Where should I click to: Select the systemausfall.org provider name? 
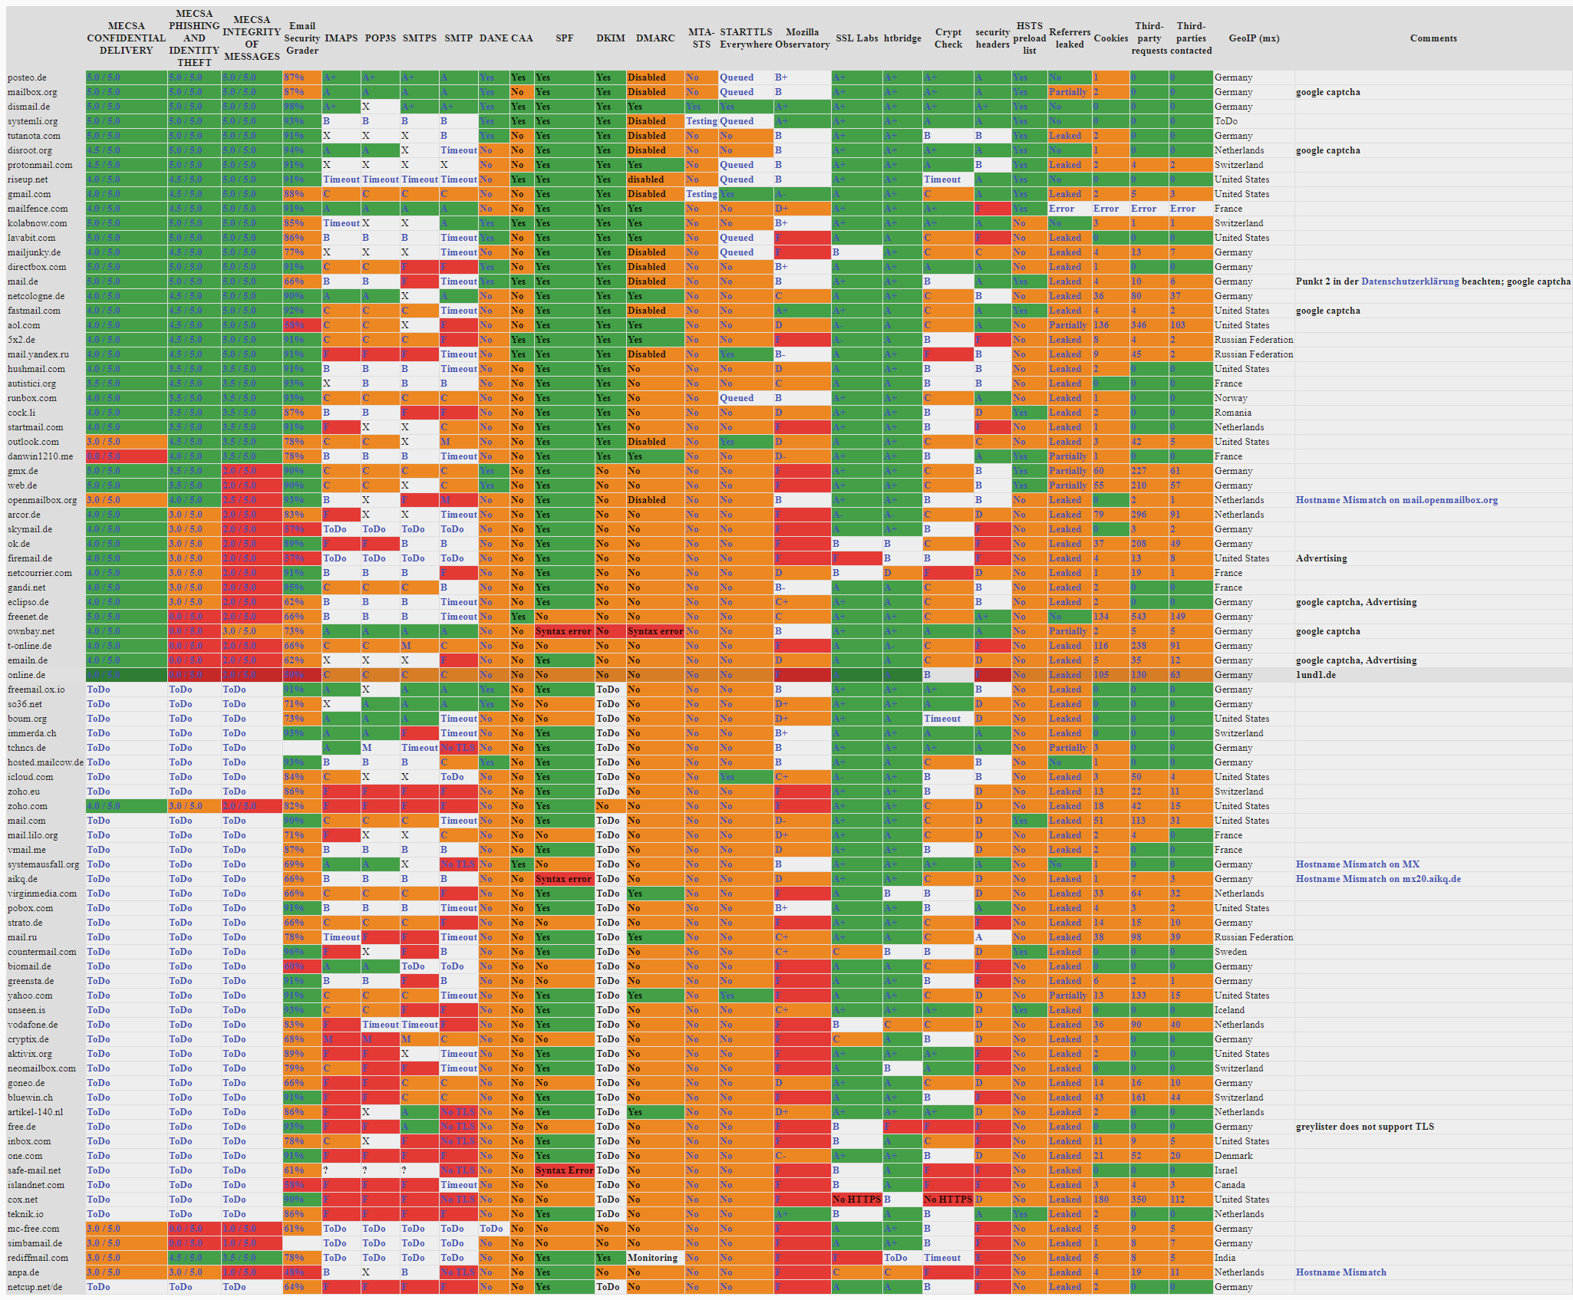(x=44, y=864)
